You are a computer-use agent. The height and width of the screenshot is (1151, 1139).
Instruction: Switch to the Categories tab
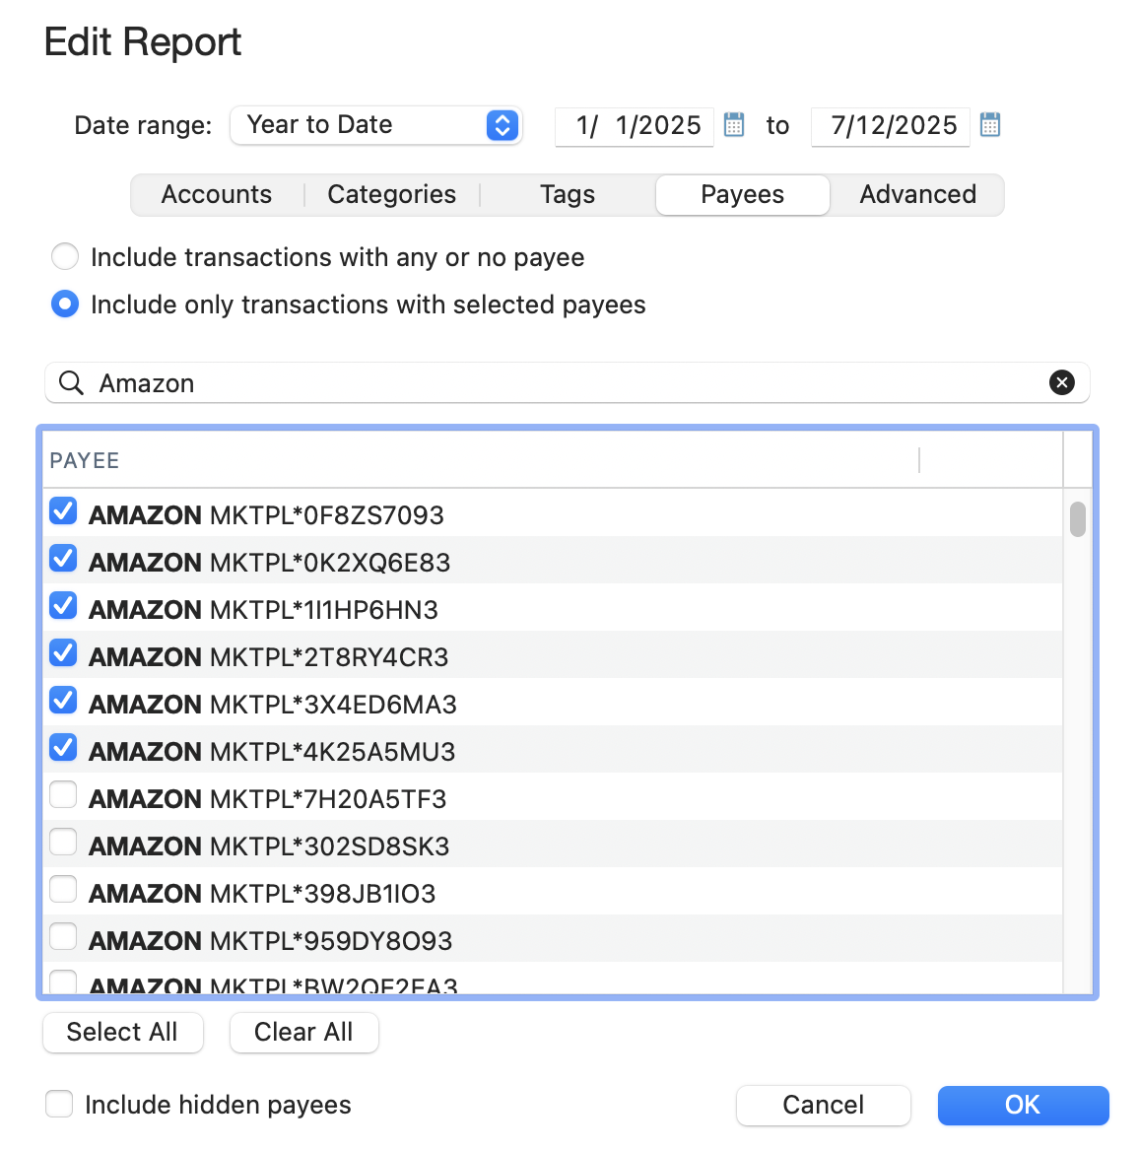tap(391, 195)
